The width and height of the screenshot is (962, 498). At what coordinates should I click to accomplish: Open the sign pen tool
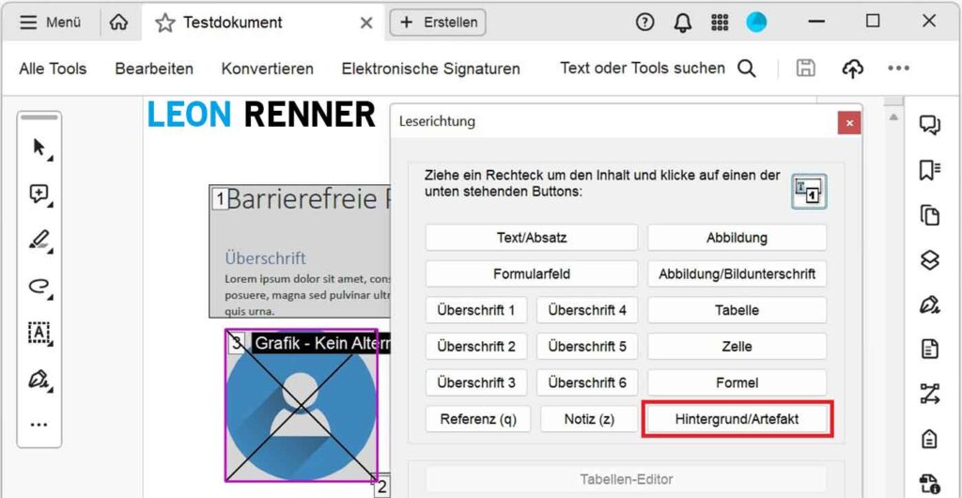point(39,379)
